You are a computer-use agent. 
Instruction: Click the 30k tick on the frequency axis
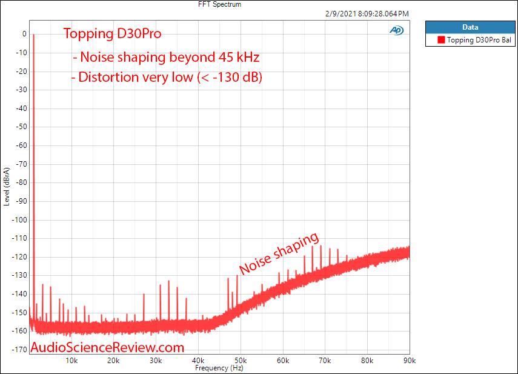[156, 361]
